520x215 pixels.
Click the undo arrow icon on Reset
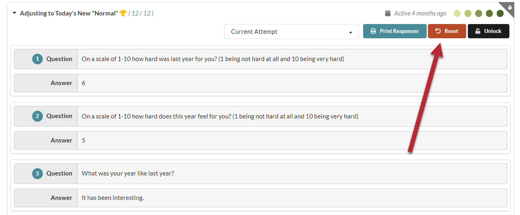[438, 31]
